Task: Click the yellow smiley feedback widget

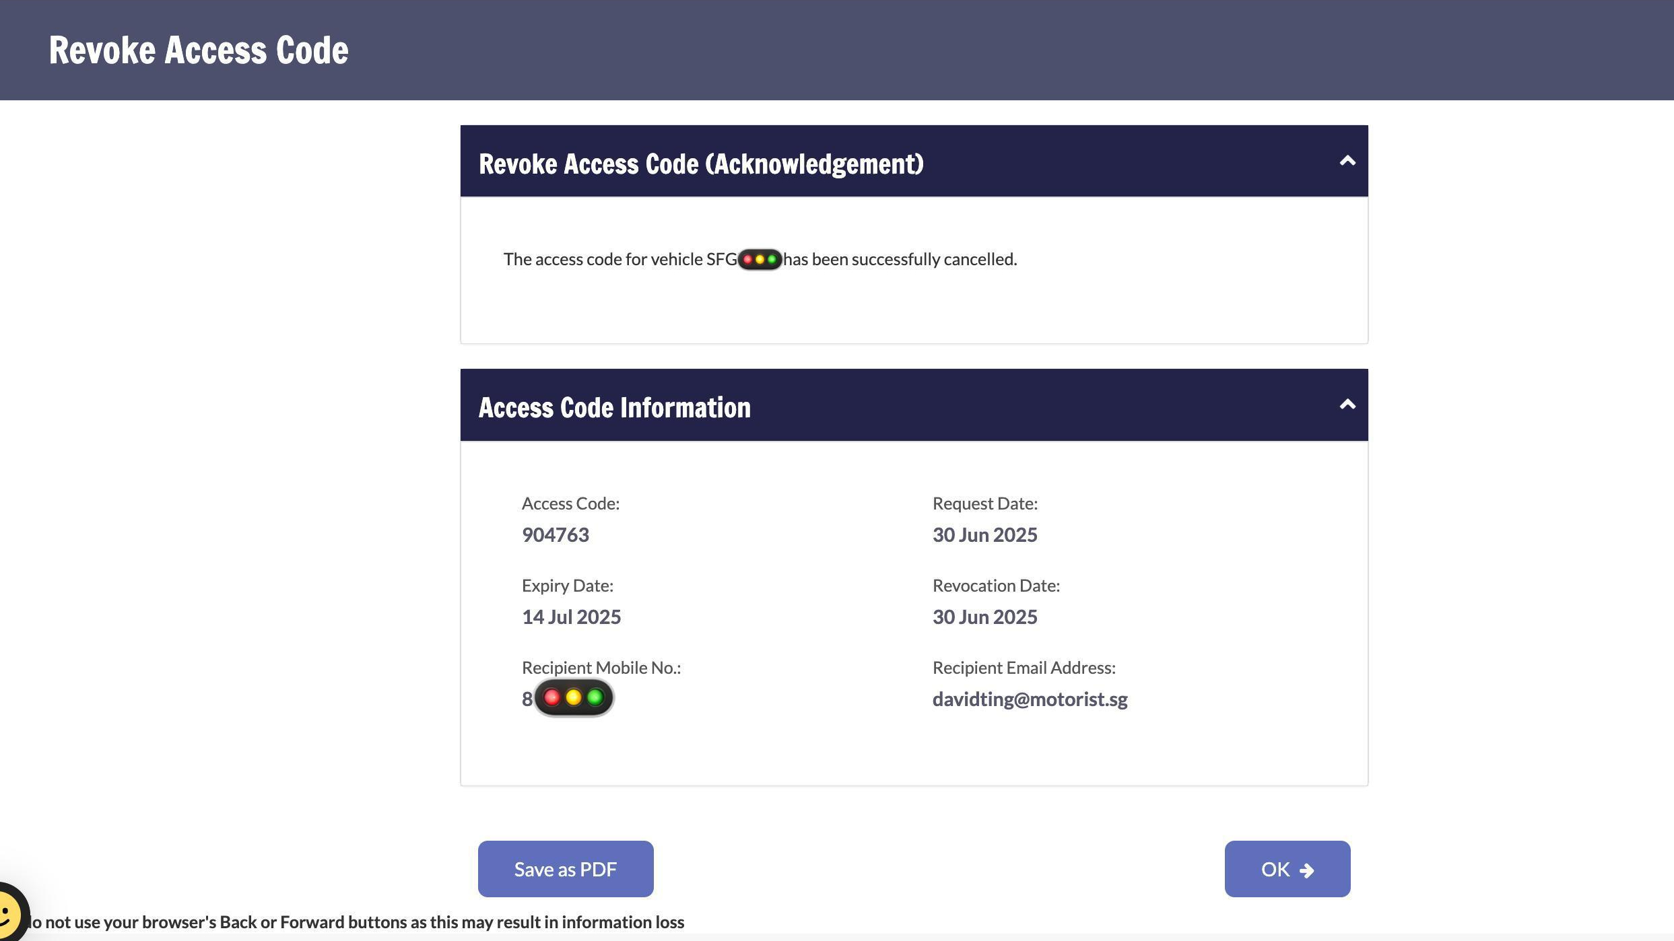Action: point(9,902)
